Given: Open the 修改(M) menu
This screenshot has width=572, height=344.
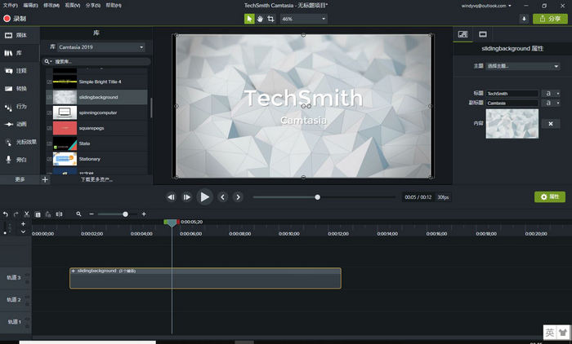Looking at the screenshot, I should (51, 6).
